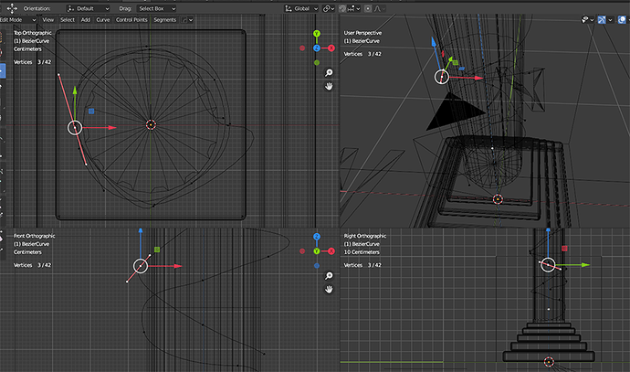Open the View menu

click(47, 20)
